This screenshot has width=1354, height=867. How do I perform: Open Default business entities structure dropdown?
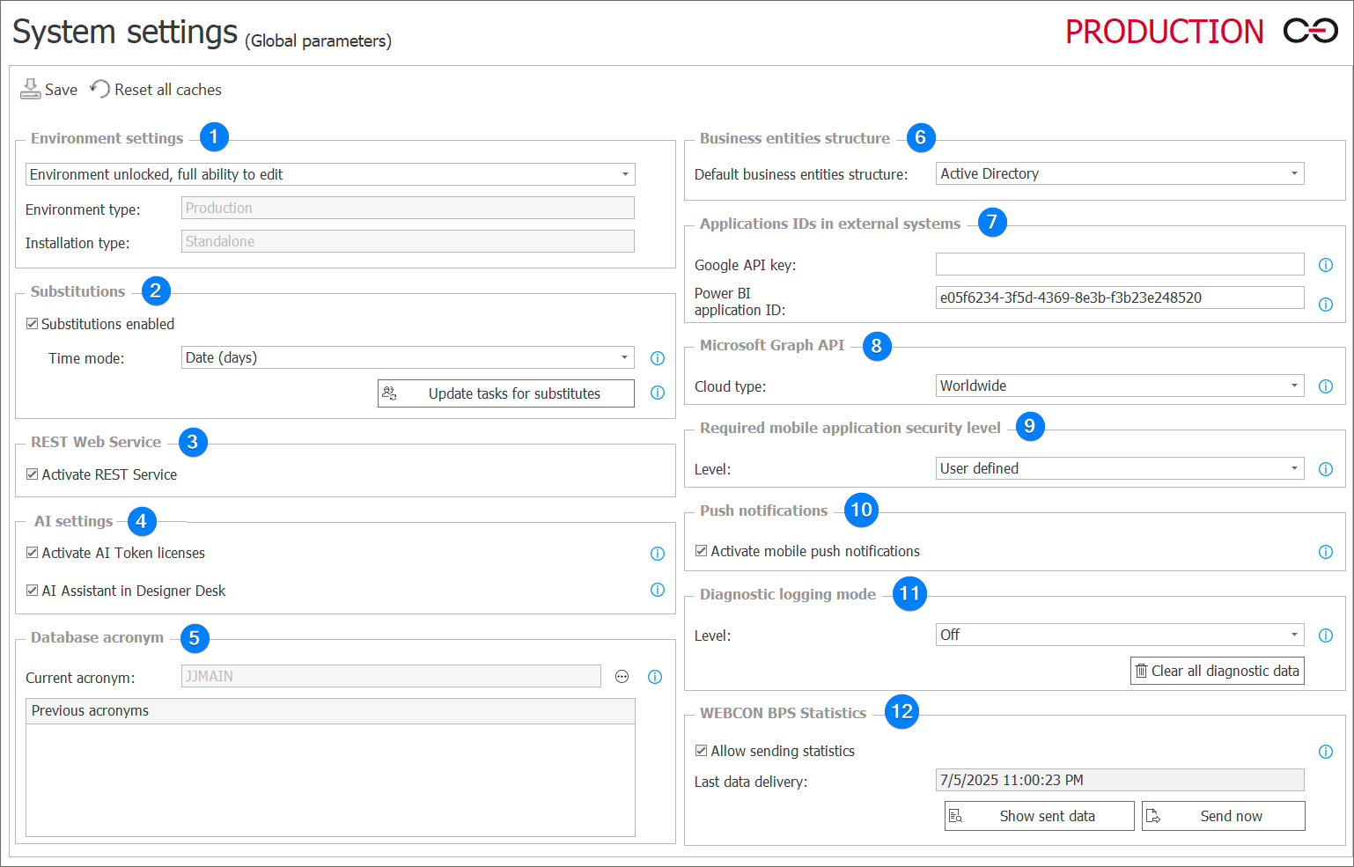tap(1120, 173)
